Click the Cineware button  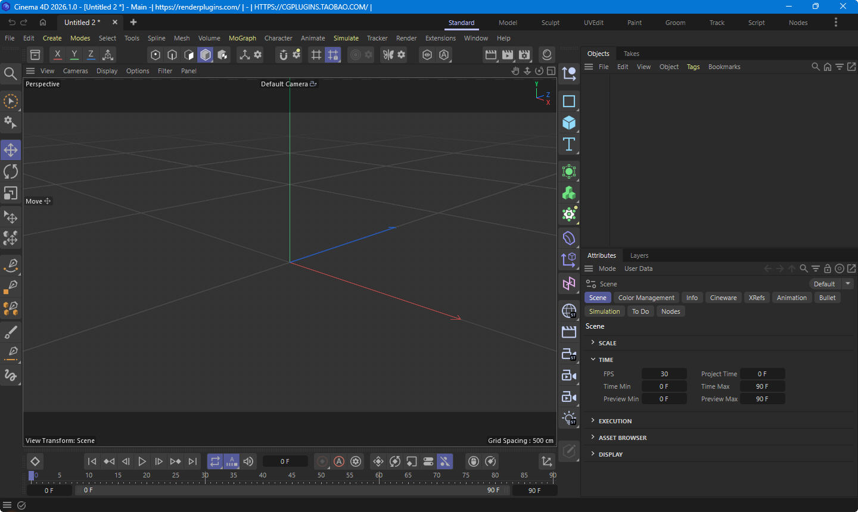[x=723, y=298]
